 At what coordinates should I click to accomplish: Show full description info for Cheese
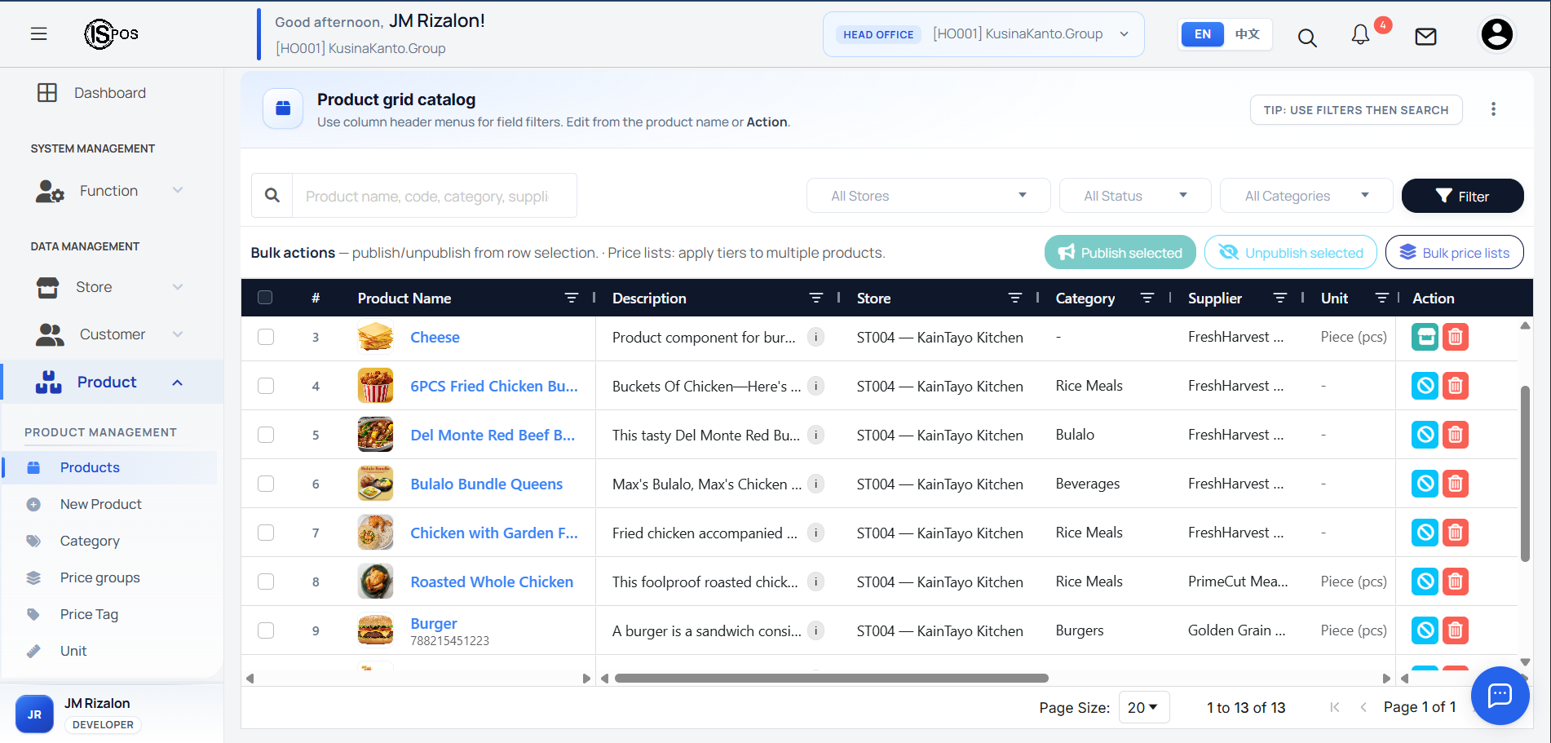(x=815, y=337)
